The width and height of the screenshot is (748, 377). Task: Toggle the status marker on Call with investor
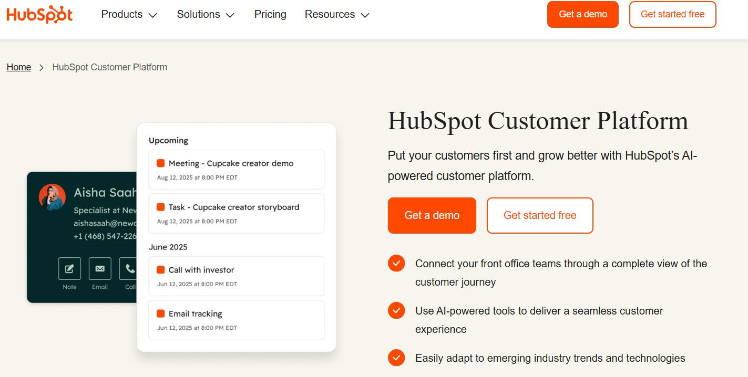point(160,269)
